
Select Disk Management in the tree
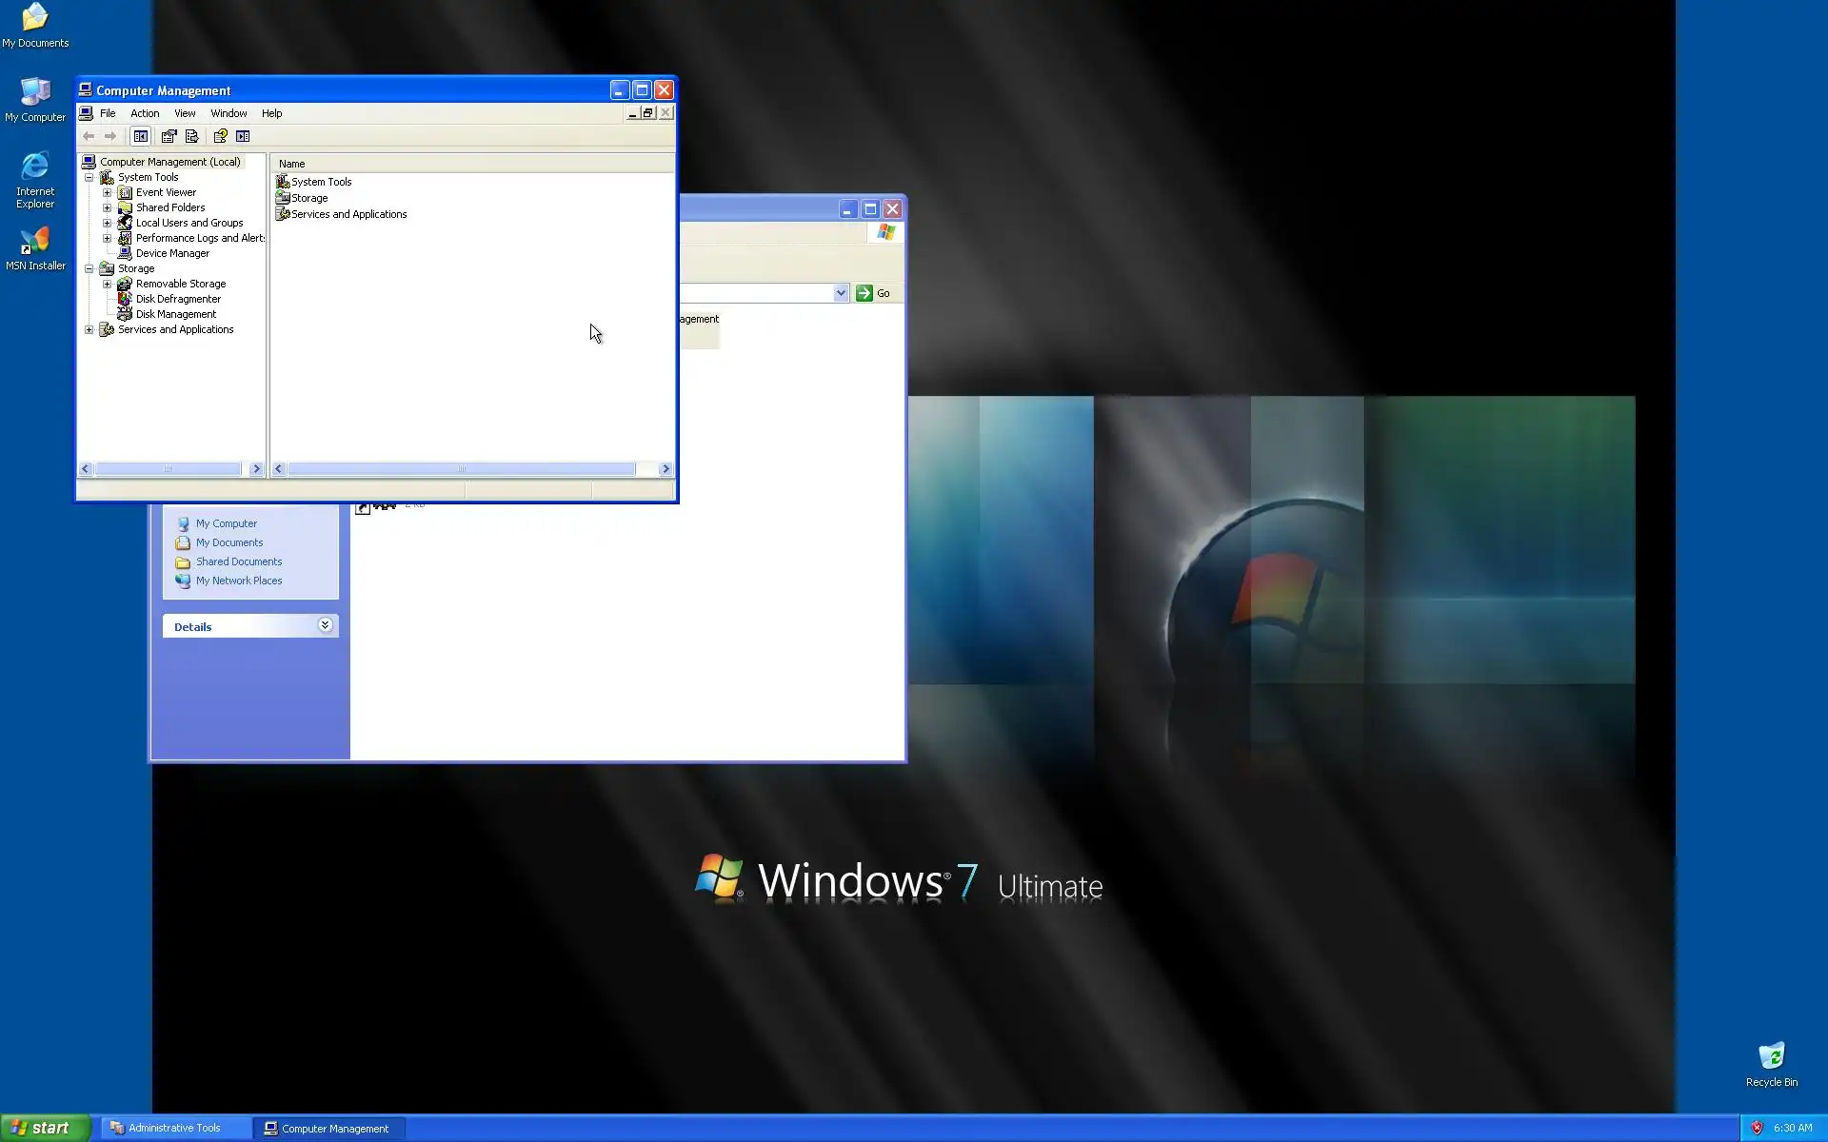[x=175, y=314]
